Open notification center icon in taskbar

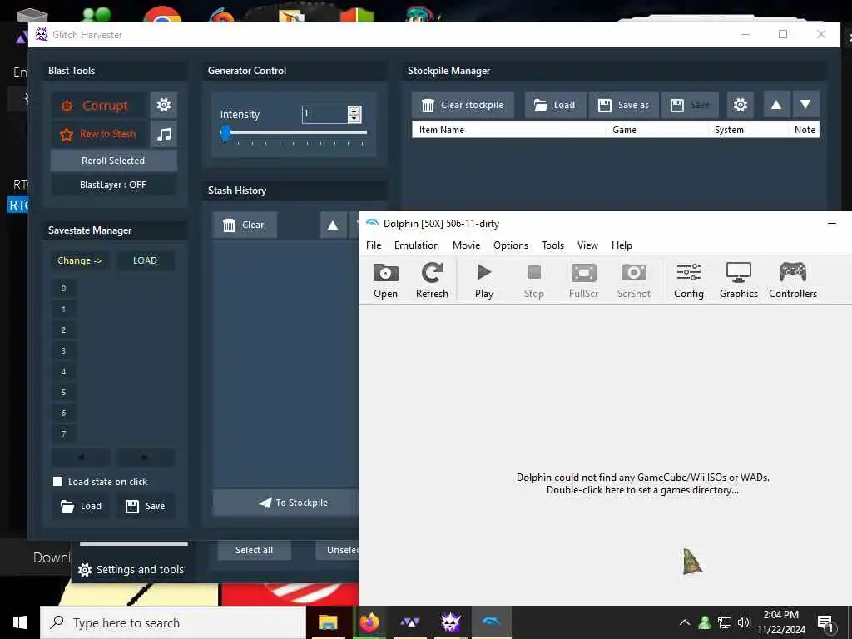pos(825,624)
